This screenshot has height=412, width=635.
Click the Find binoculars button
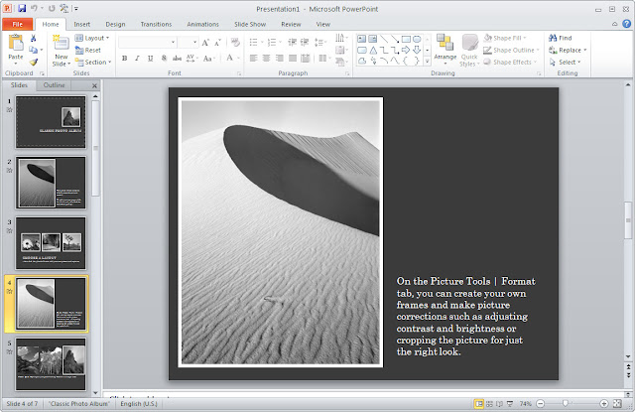[x=560, y=38]
